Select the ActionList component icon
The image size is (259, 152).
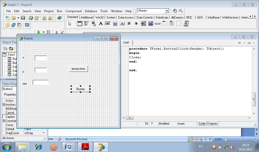point(186,24)
